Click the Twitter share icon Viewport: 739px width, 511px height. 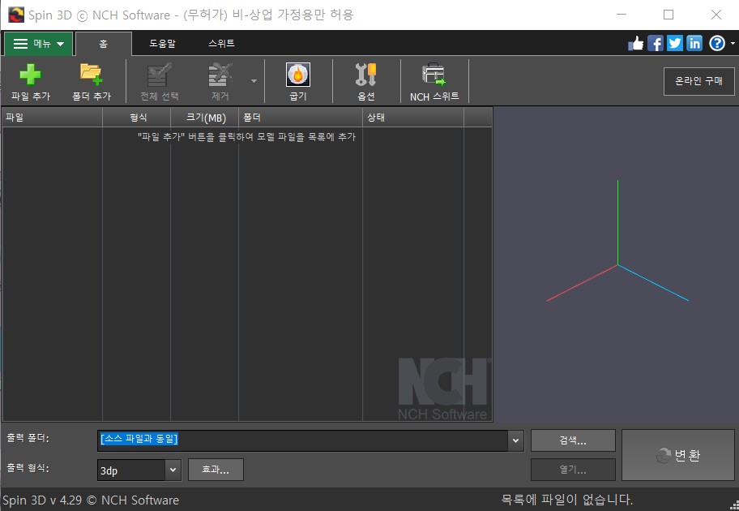674,44
